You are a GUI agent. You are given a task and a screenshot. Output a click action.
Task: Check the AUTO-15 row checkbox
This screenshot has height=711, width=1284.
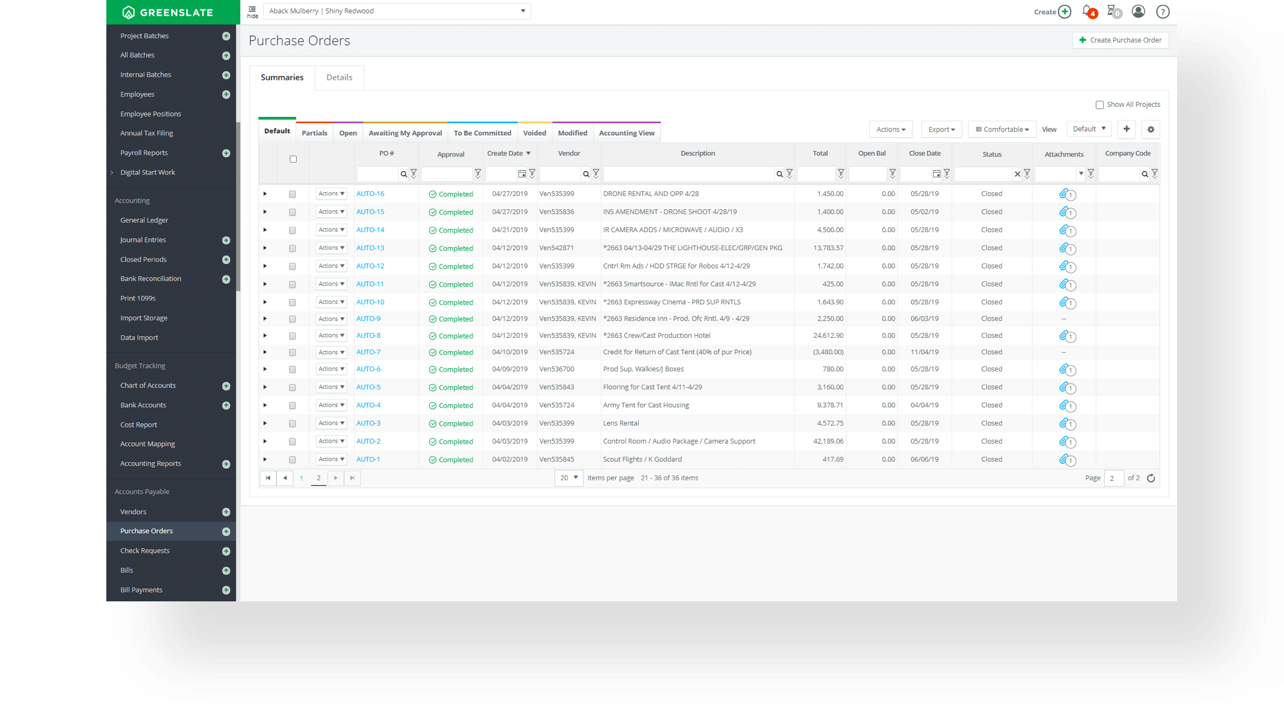click(292, 213)
